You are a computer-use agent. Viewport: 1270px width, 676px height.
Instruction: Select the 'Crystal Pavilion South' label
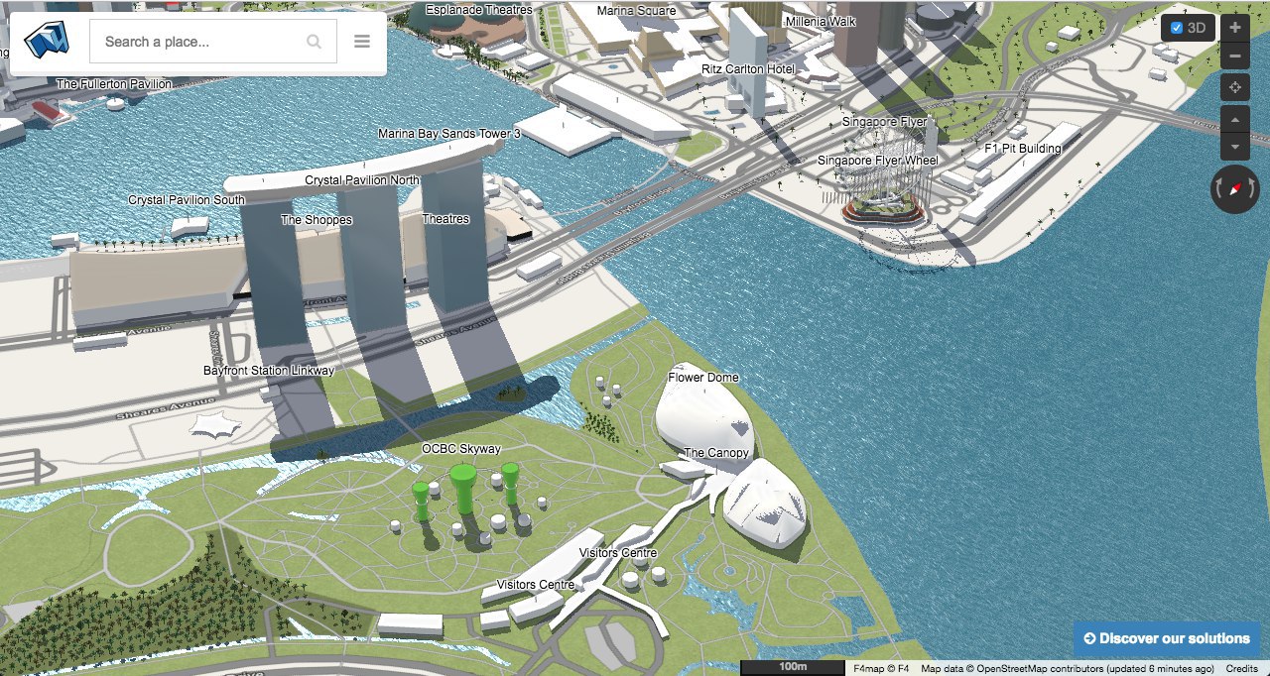(187, 200)
